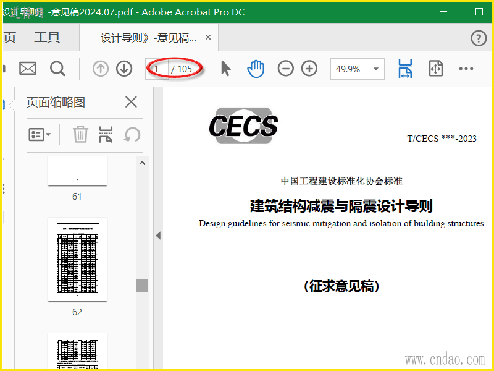Click the current page number field

pos(157,69)
